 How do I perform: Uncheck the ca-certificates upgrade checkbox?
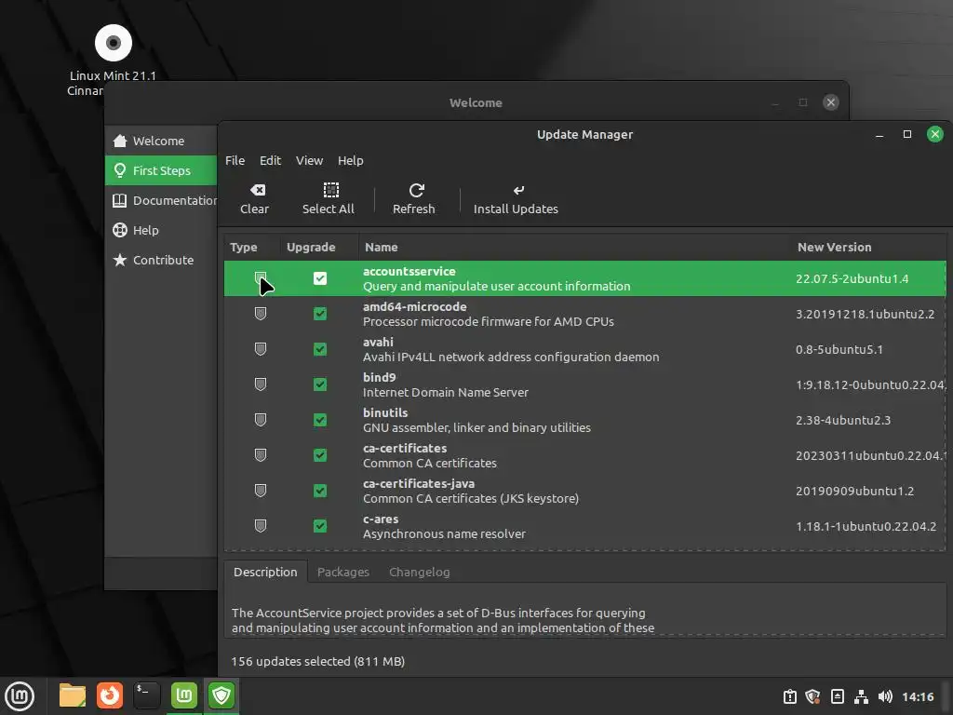tap(320, 454)
